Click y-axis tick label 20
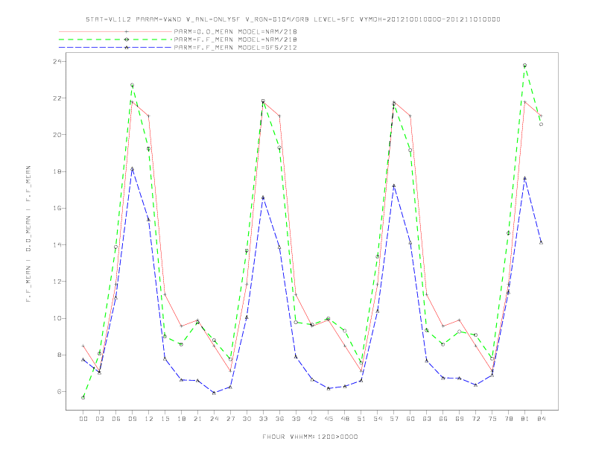The width and height of the screenshot is (590, 456). [x=57, y=135]
